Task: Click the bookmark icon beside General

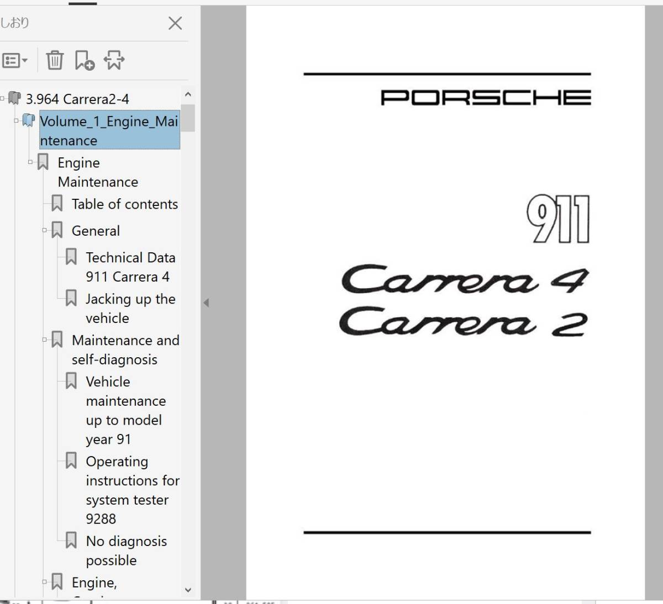Action: [57, 231]
